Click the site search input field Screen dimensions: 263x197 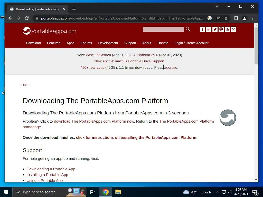pyautogui.click(x=163, y=29)
